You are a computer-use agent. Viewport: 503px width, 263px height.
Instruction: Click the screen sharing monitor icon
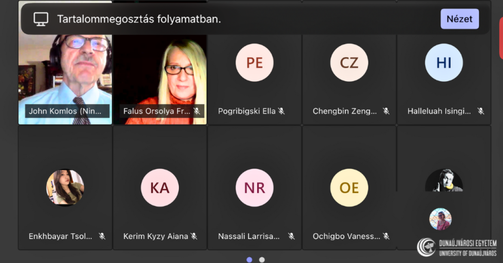click(41, 19)
